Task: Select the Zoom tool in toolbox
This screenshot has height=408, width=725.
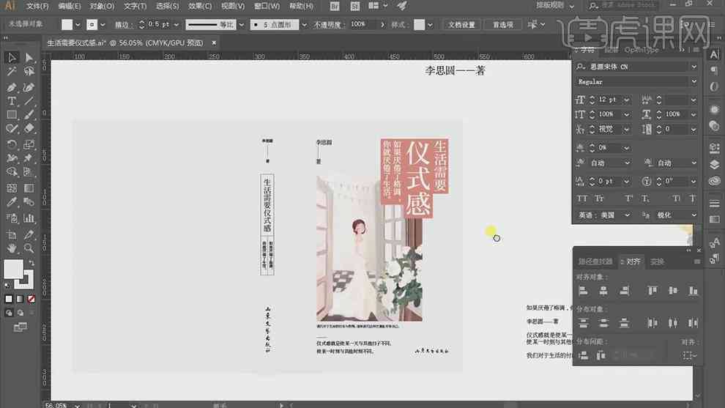Action: point(29,248)
